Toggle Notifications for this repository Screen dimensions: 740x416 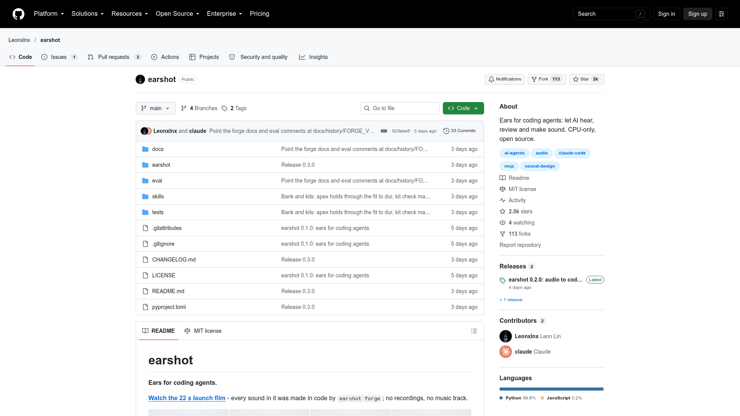[505, 79]
